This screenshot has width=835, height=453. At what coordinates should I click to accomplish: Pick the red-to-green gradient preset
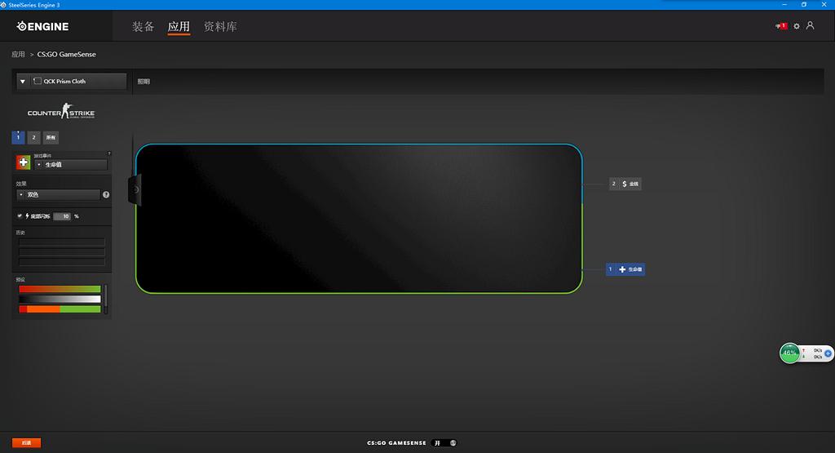coord(60,289)
